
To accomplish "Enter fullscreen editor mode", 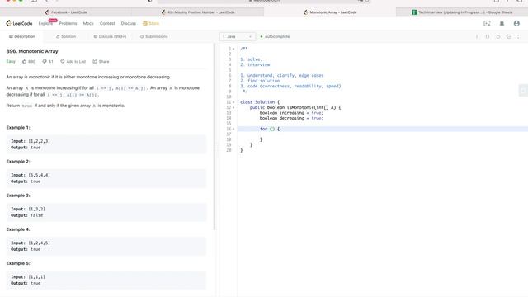I will tap(519, 36).
